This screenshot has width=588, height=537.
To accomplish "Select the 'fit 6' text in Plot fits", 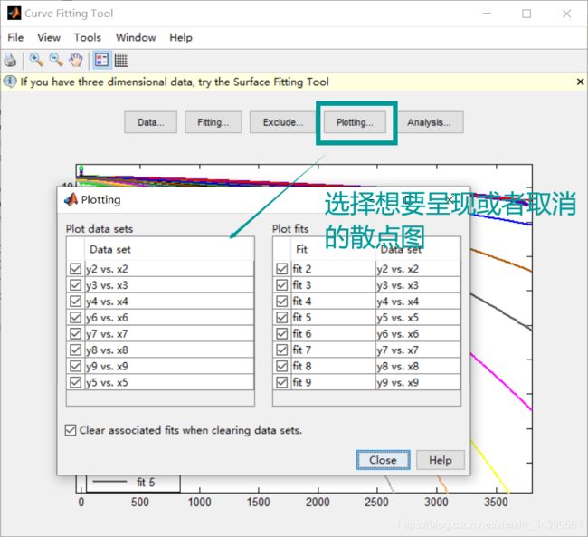I will click(x=302, y=334).
